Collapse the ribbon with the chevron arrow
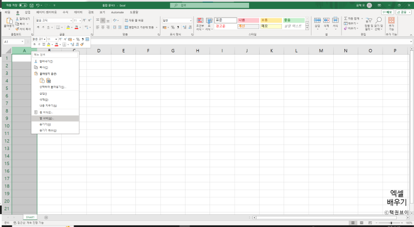The width and height of the screenshot is (414, 227). coord(411,35)
